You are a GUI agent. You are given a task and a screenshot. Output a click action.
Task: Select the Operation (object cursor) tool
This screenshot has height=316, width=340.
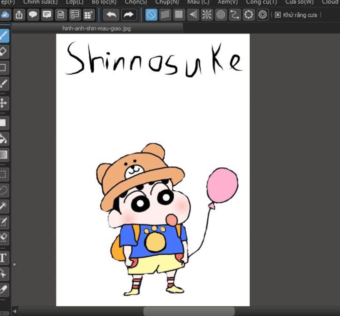4,274
